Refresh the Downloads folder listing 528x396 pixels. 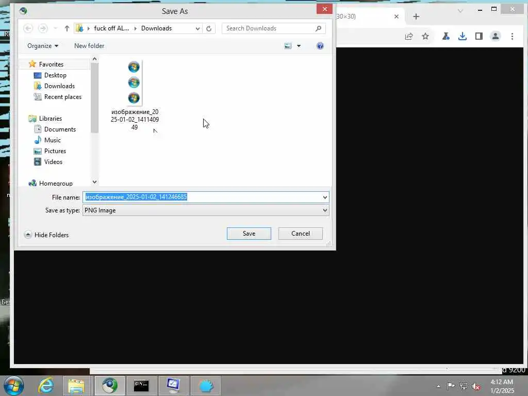[209, 29]
